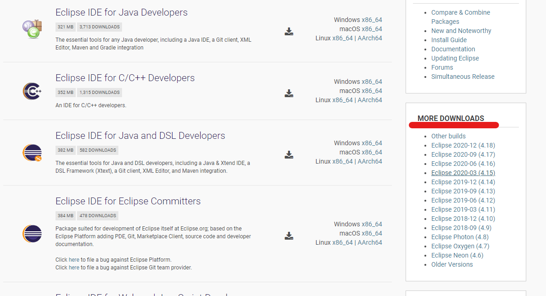Select Eclipse 2019-03 (4.11) release
Image resolution: width=546 pixels, height=296 pixels.
[x=463, y=209]
